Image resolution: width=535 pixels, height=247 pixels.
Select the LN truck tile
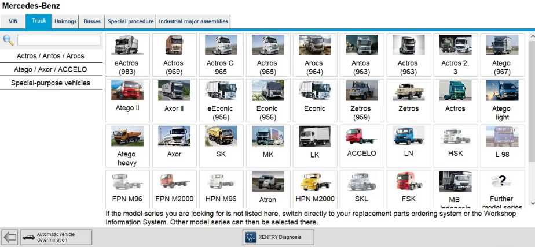coord(409,146)
